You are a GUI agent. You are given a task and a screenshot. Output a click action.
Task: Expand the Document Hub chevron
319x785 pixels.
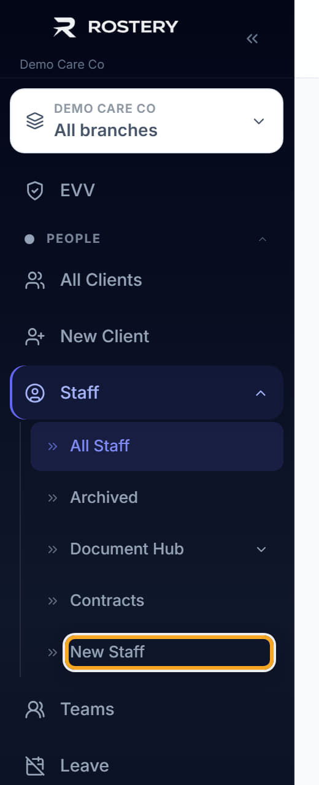tap(261, 549)
